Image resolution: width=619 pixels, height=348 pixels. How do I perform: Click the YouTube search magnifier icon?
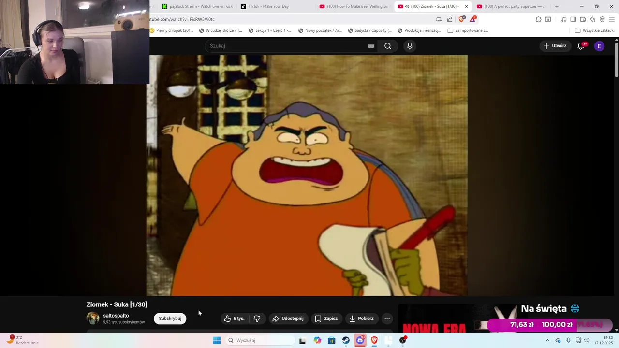point(388,46)
